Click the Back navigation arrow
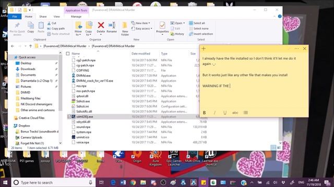This screenshot has width=334, height=187. click(13, 46)
